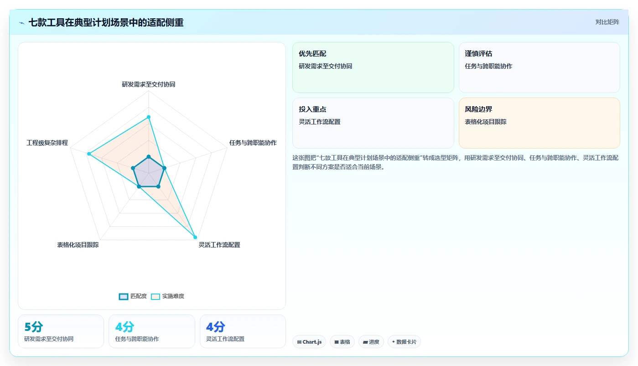Open the 谨慎评估 card
Viewport: 638px width, 366px height.
pos(539,67)
